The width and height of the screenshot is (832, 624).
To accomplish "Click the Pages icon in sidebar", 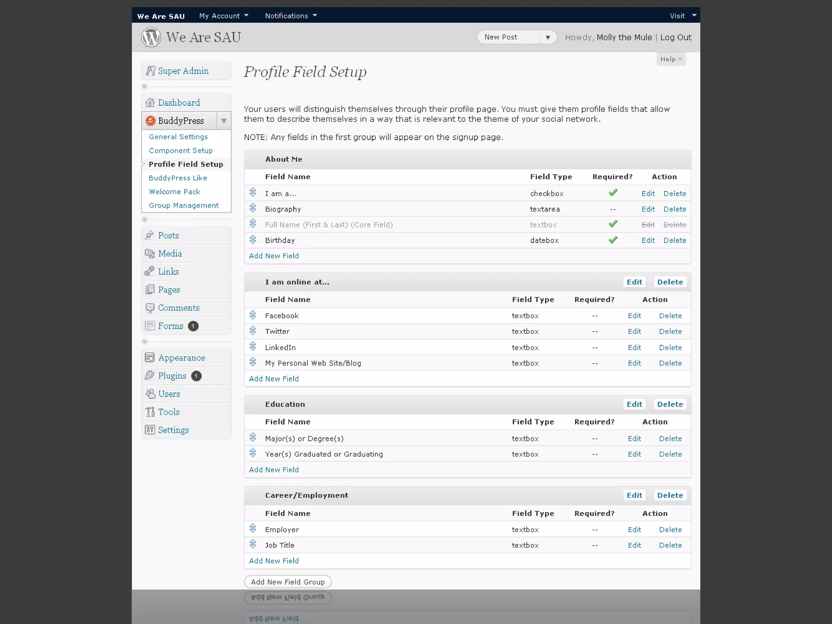I will (149, 290).
